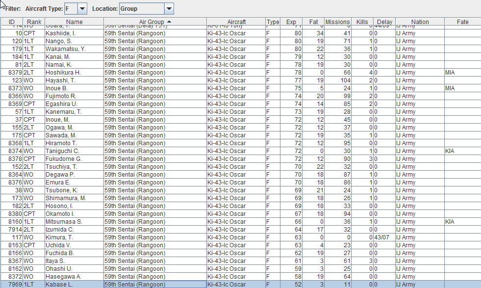Image resolution: width=481 pixels, height=288 pixels.
Task: Select pilot Hasegawa A. name cell
Action: tap(74, 277)
